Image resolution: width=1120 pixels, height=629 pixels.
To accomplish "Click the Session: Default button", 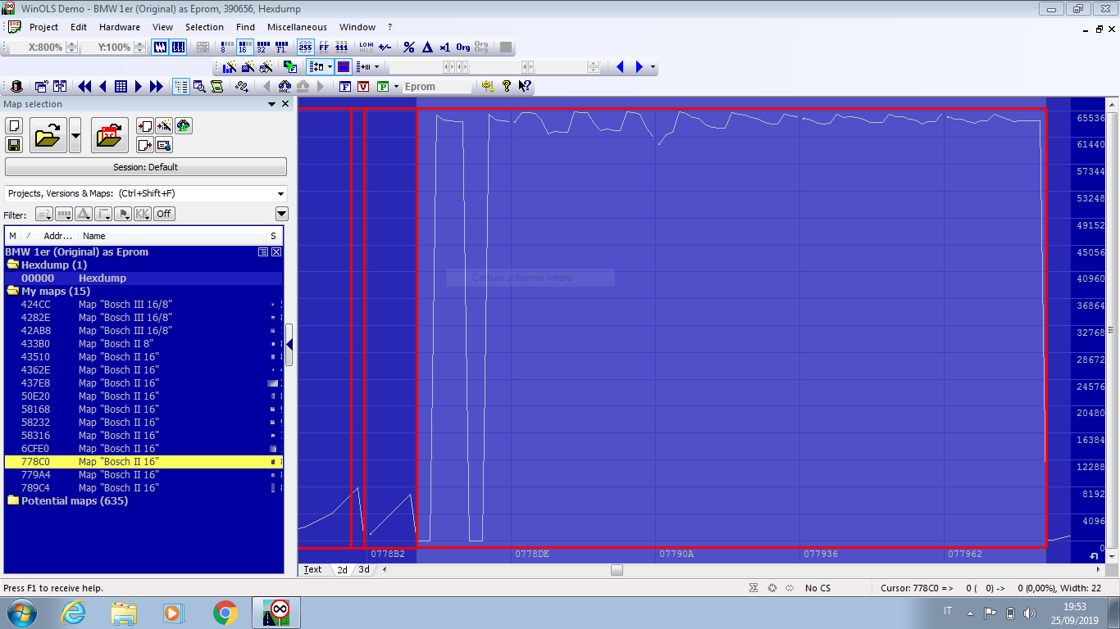I will pos(145,167).
